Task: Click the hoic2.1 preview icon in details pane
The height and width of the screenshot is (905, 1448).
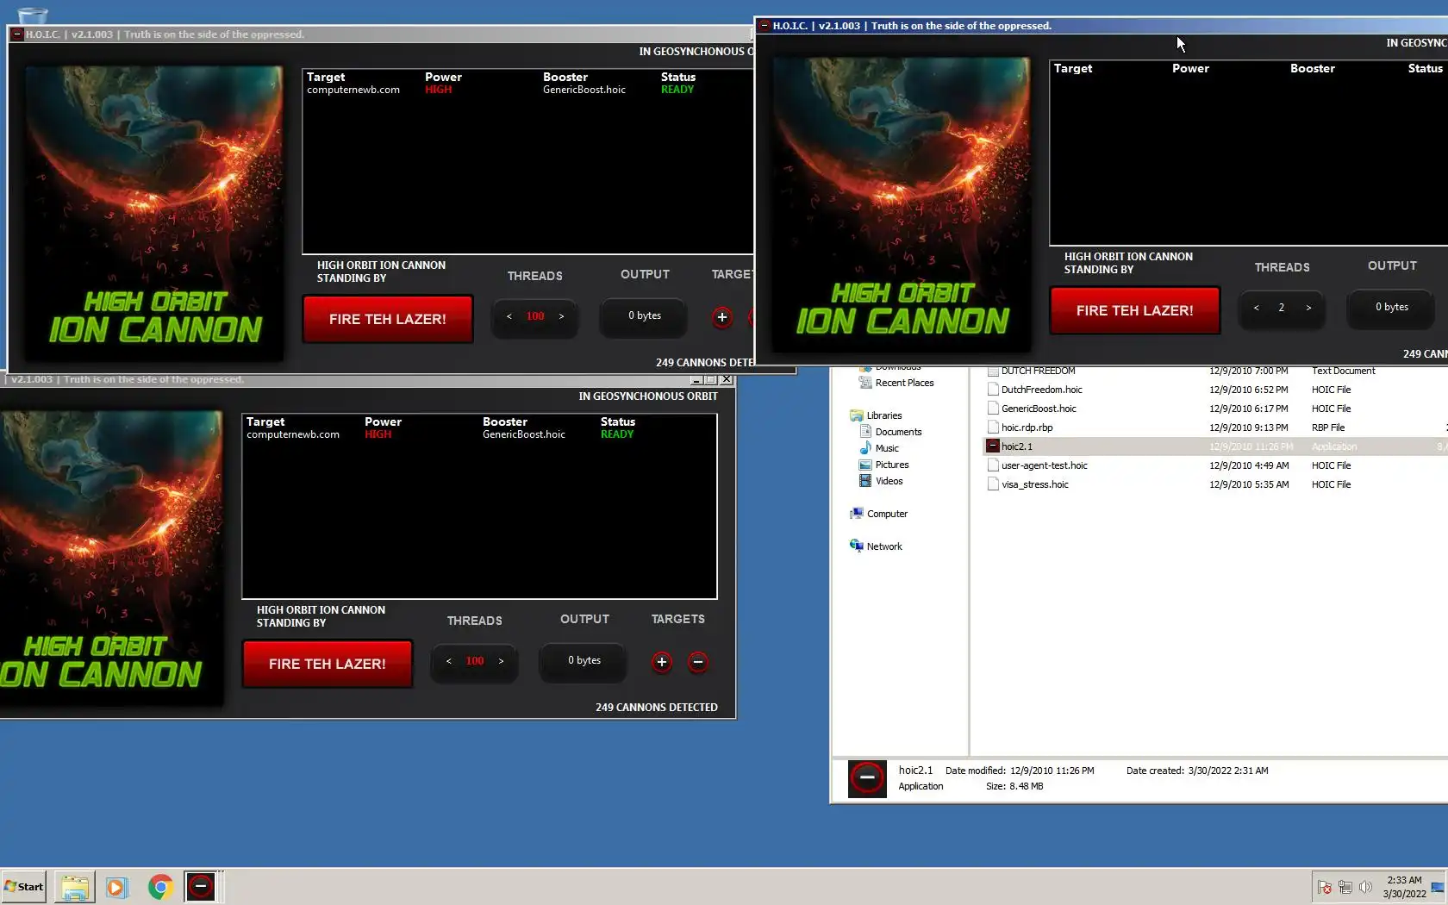Action: point(867,778)
